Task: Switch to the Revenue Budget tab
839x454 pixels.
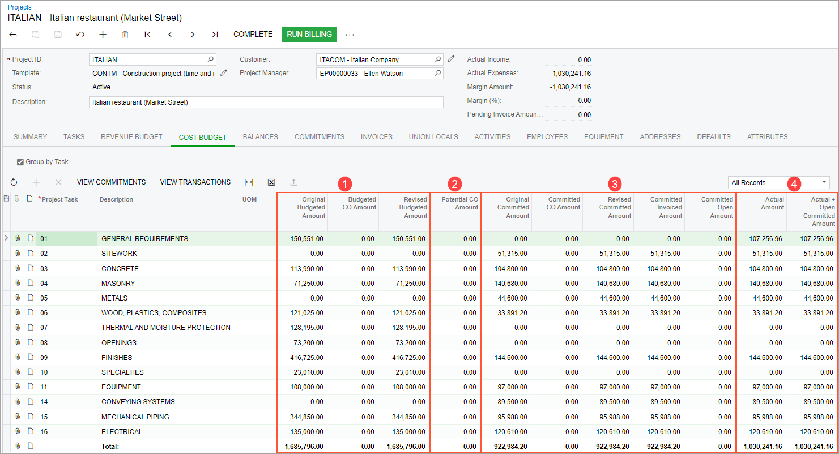Action: pos(131,137)
